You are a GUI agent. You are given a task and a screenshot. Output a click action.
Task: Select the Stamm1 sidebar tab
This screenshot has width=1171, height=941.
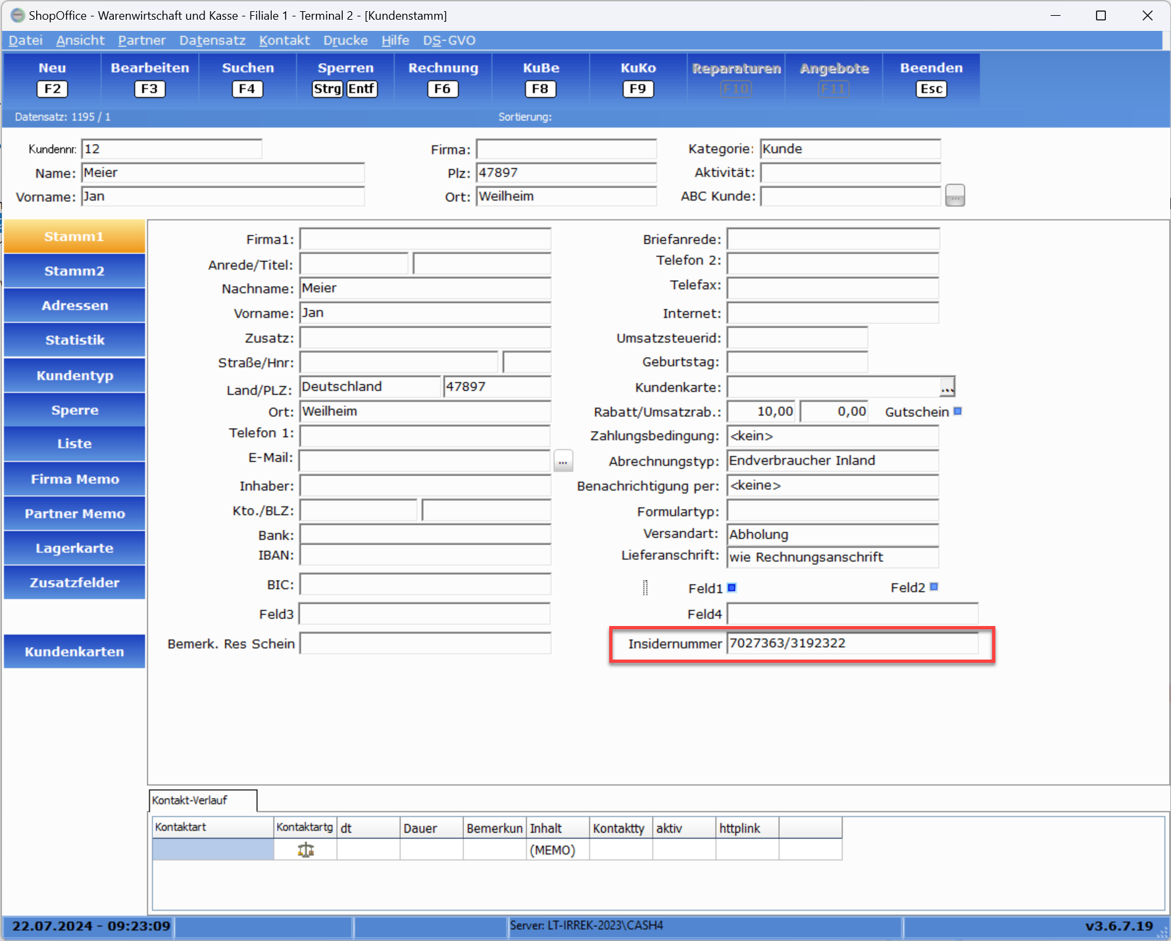[74, 237]
